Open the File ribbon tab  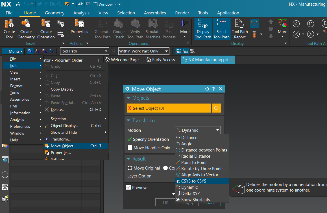pyautogui.click(x=9, y=13)
